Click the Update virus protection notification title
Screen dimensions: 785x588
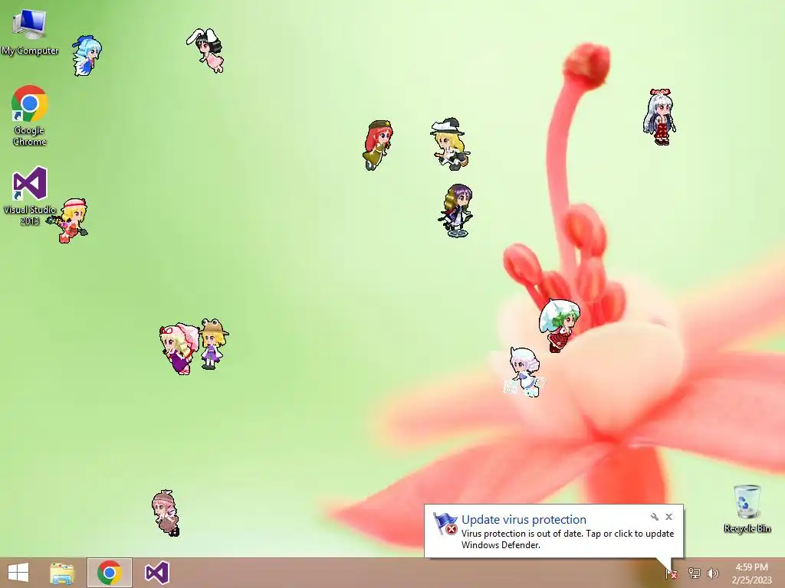[524, 520]
